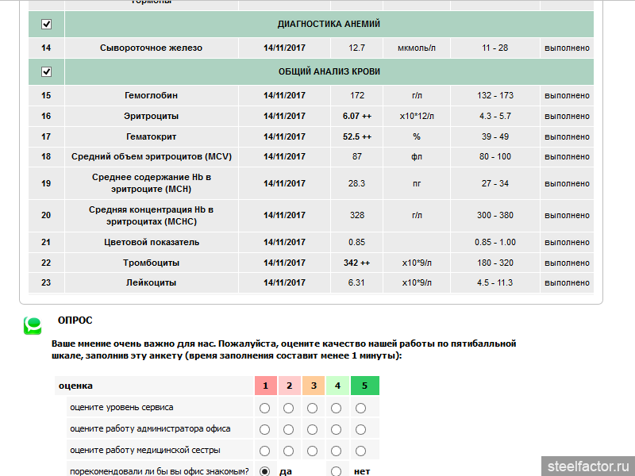Toggle the ДИАГНОСТИКА АНЕМИЙ section checkbox
The width and height of the screenshot is (635, 476).
tap(47, 25)
